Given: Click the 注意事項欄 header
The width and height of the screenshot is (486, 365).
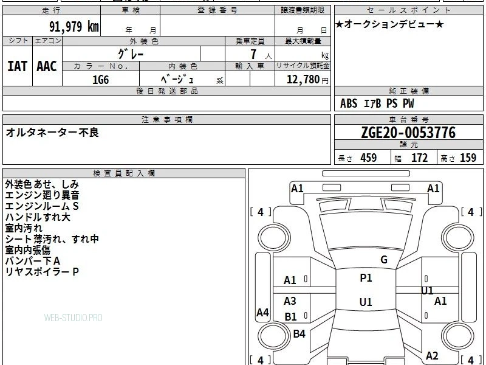Looking at the screenshot, I should click(166, 119).
